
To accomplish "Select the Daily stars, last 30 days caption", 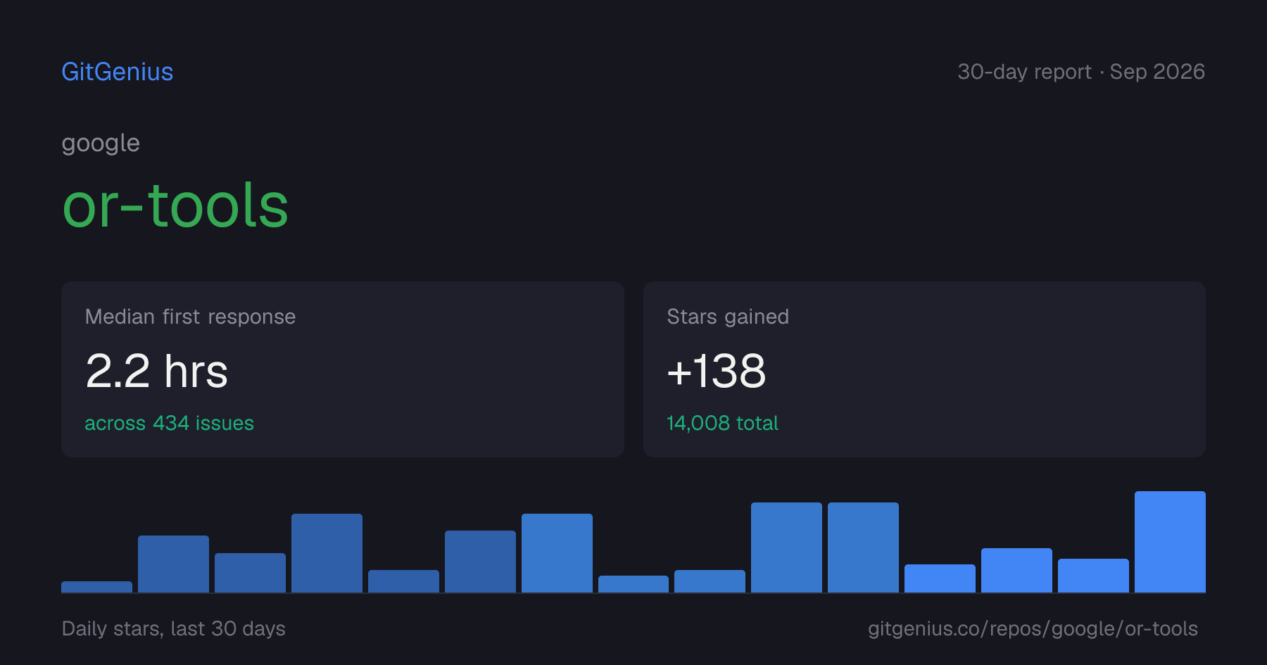I will (x=174, y=628).
